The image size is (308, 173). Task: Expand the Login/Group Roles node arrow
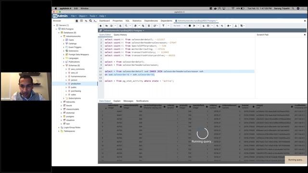point(59,127)
